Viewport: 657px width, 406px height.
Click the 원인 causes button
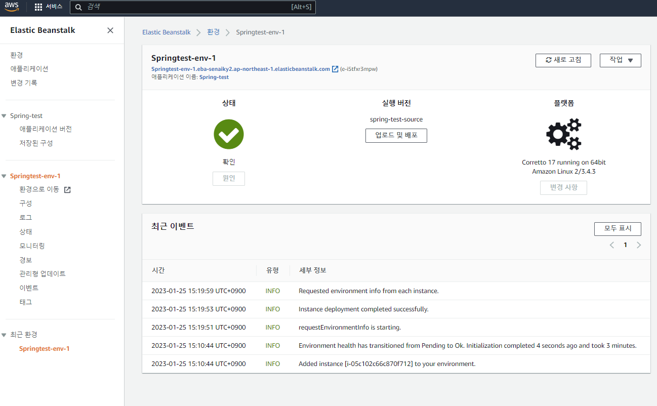[x=229, y=179]
